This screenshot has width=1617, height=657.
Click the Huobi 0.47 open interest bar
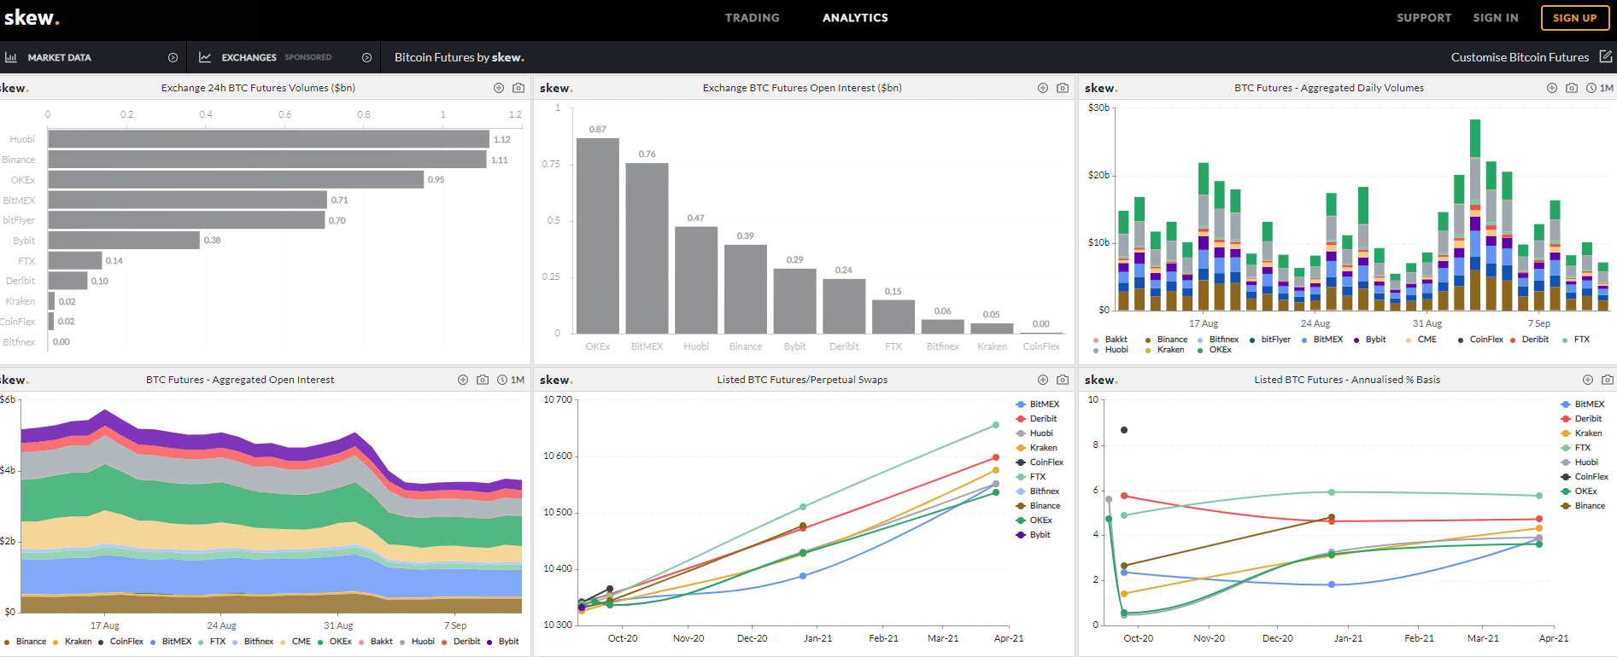(x=696, y=280)
